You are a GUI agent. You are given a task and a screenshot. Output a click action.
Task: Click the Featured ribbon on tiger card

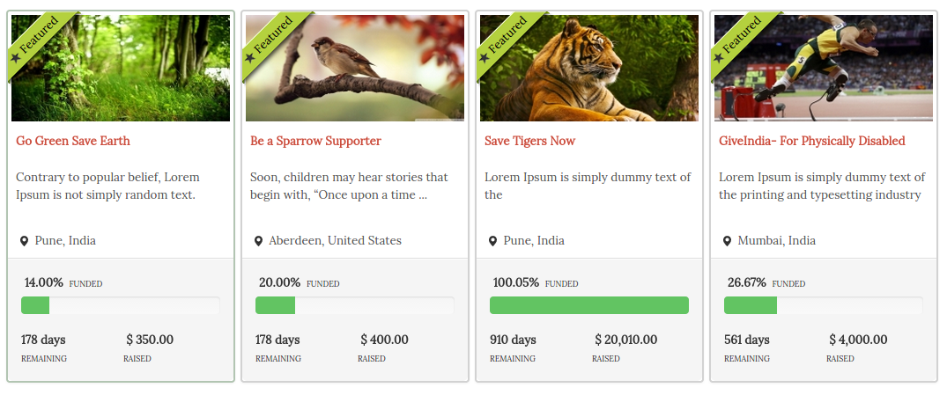pyautogui.click(x=508, y=41)
